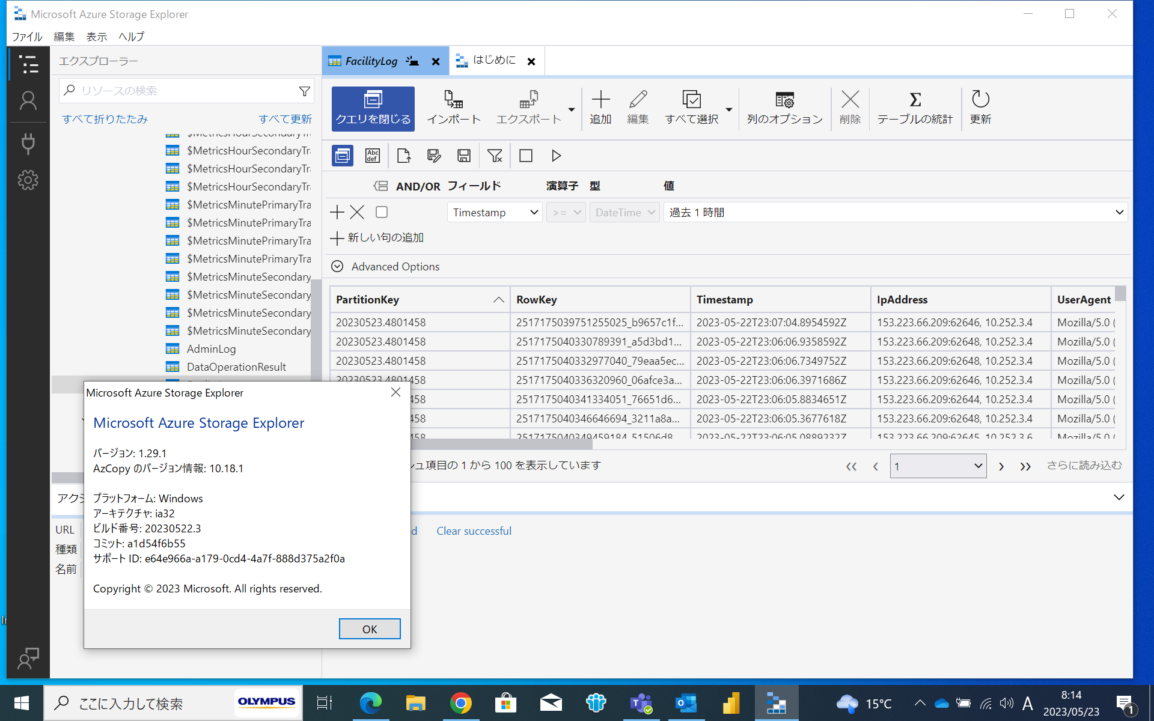Open the Timestamp field dropdown
This screenshot has height=721, width=1154.
tap(494, 211)
